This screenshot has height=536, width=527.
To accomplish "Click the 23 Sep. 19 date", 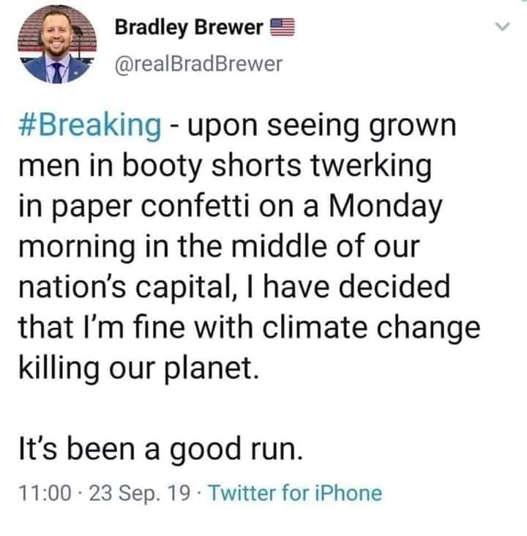I will coord(140,493).
